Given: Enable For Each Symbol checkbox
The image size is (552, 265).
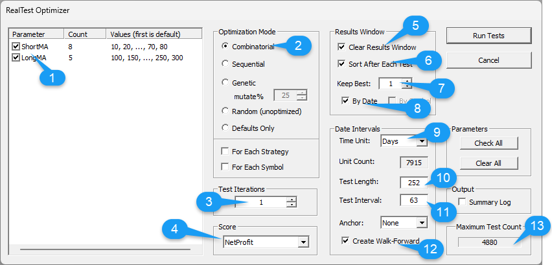Looking at the screenshot, I should [225, 167].
